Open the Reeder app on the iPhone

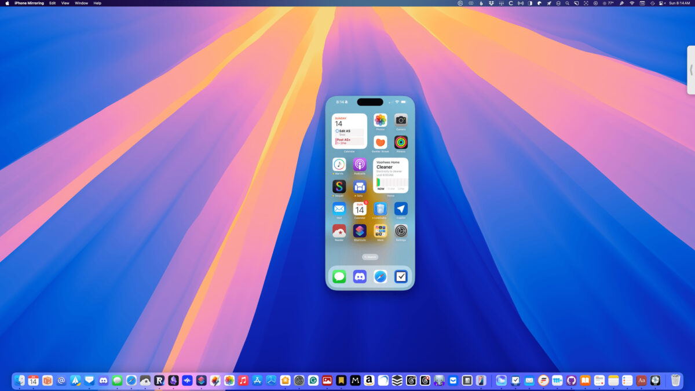[x=339, y=231]
